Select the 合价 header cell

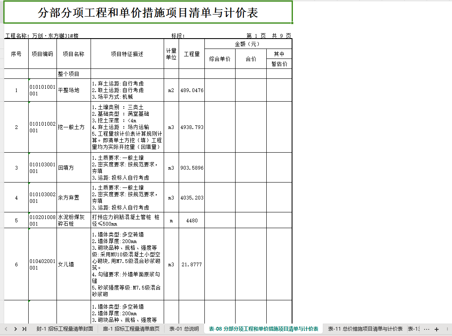[251, 59]
